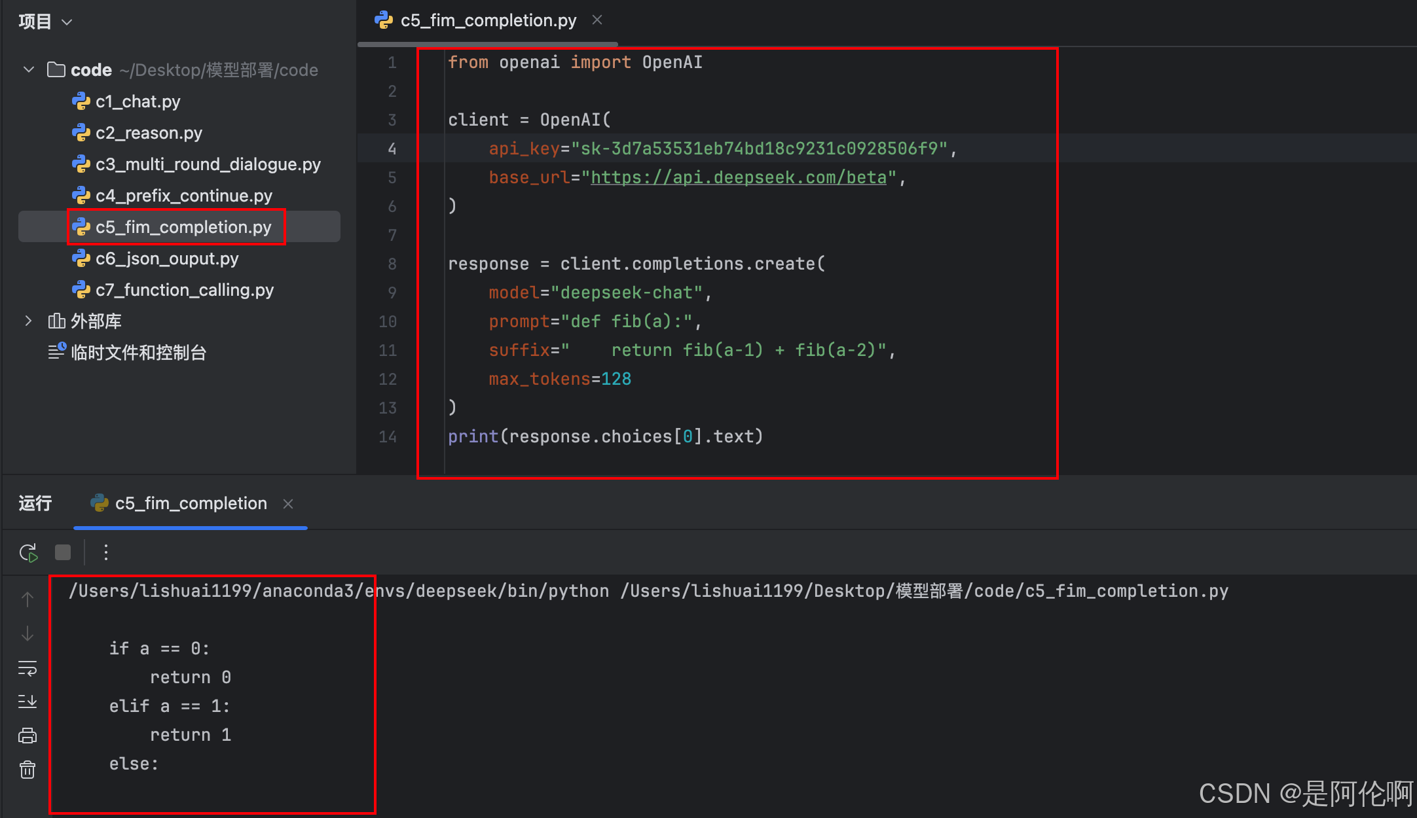Select the c5_fim_completion.py editor tab

coord(488,21)
